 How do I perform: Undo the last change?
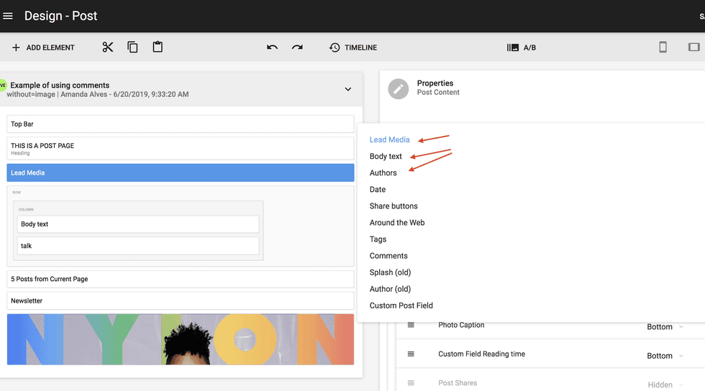272,47
